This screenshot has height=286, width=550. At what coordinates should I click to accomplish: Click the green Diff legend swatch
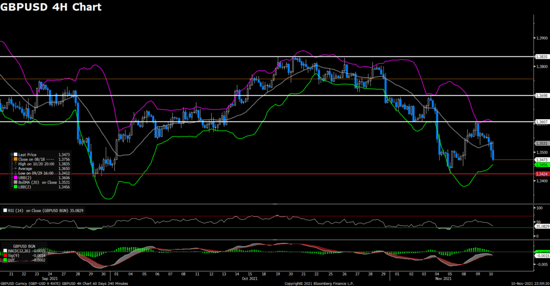click(5, 260)
